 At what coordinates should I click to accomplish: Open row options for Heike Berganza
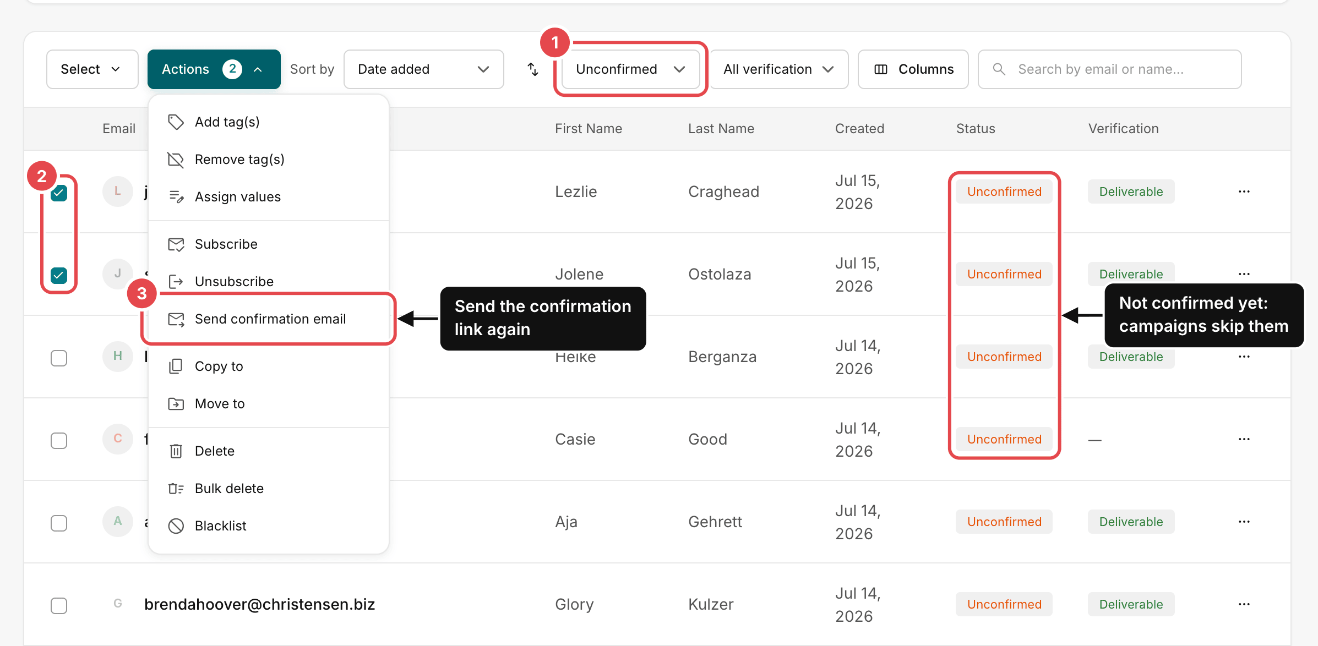(1244, 357)
